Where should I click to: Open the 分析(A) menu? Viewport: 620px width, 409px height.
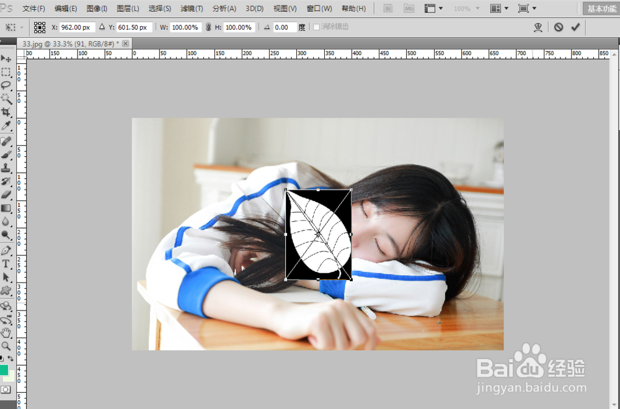click(224, 8)
